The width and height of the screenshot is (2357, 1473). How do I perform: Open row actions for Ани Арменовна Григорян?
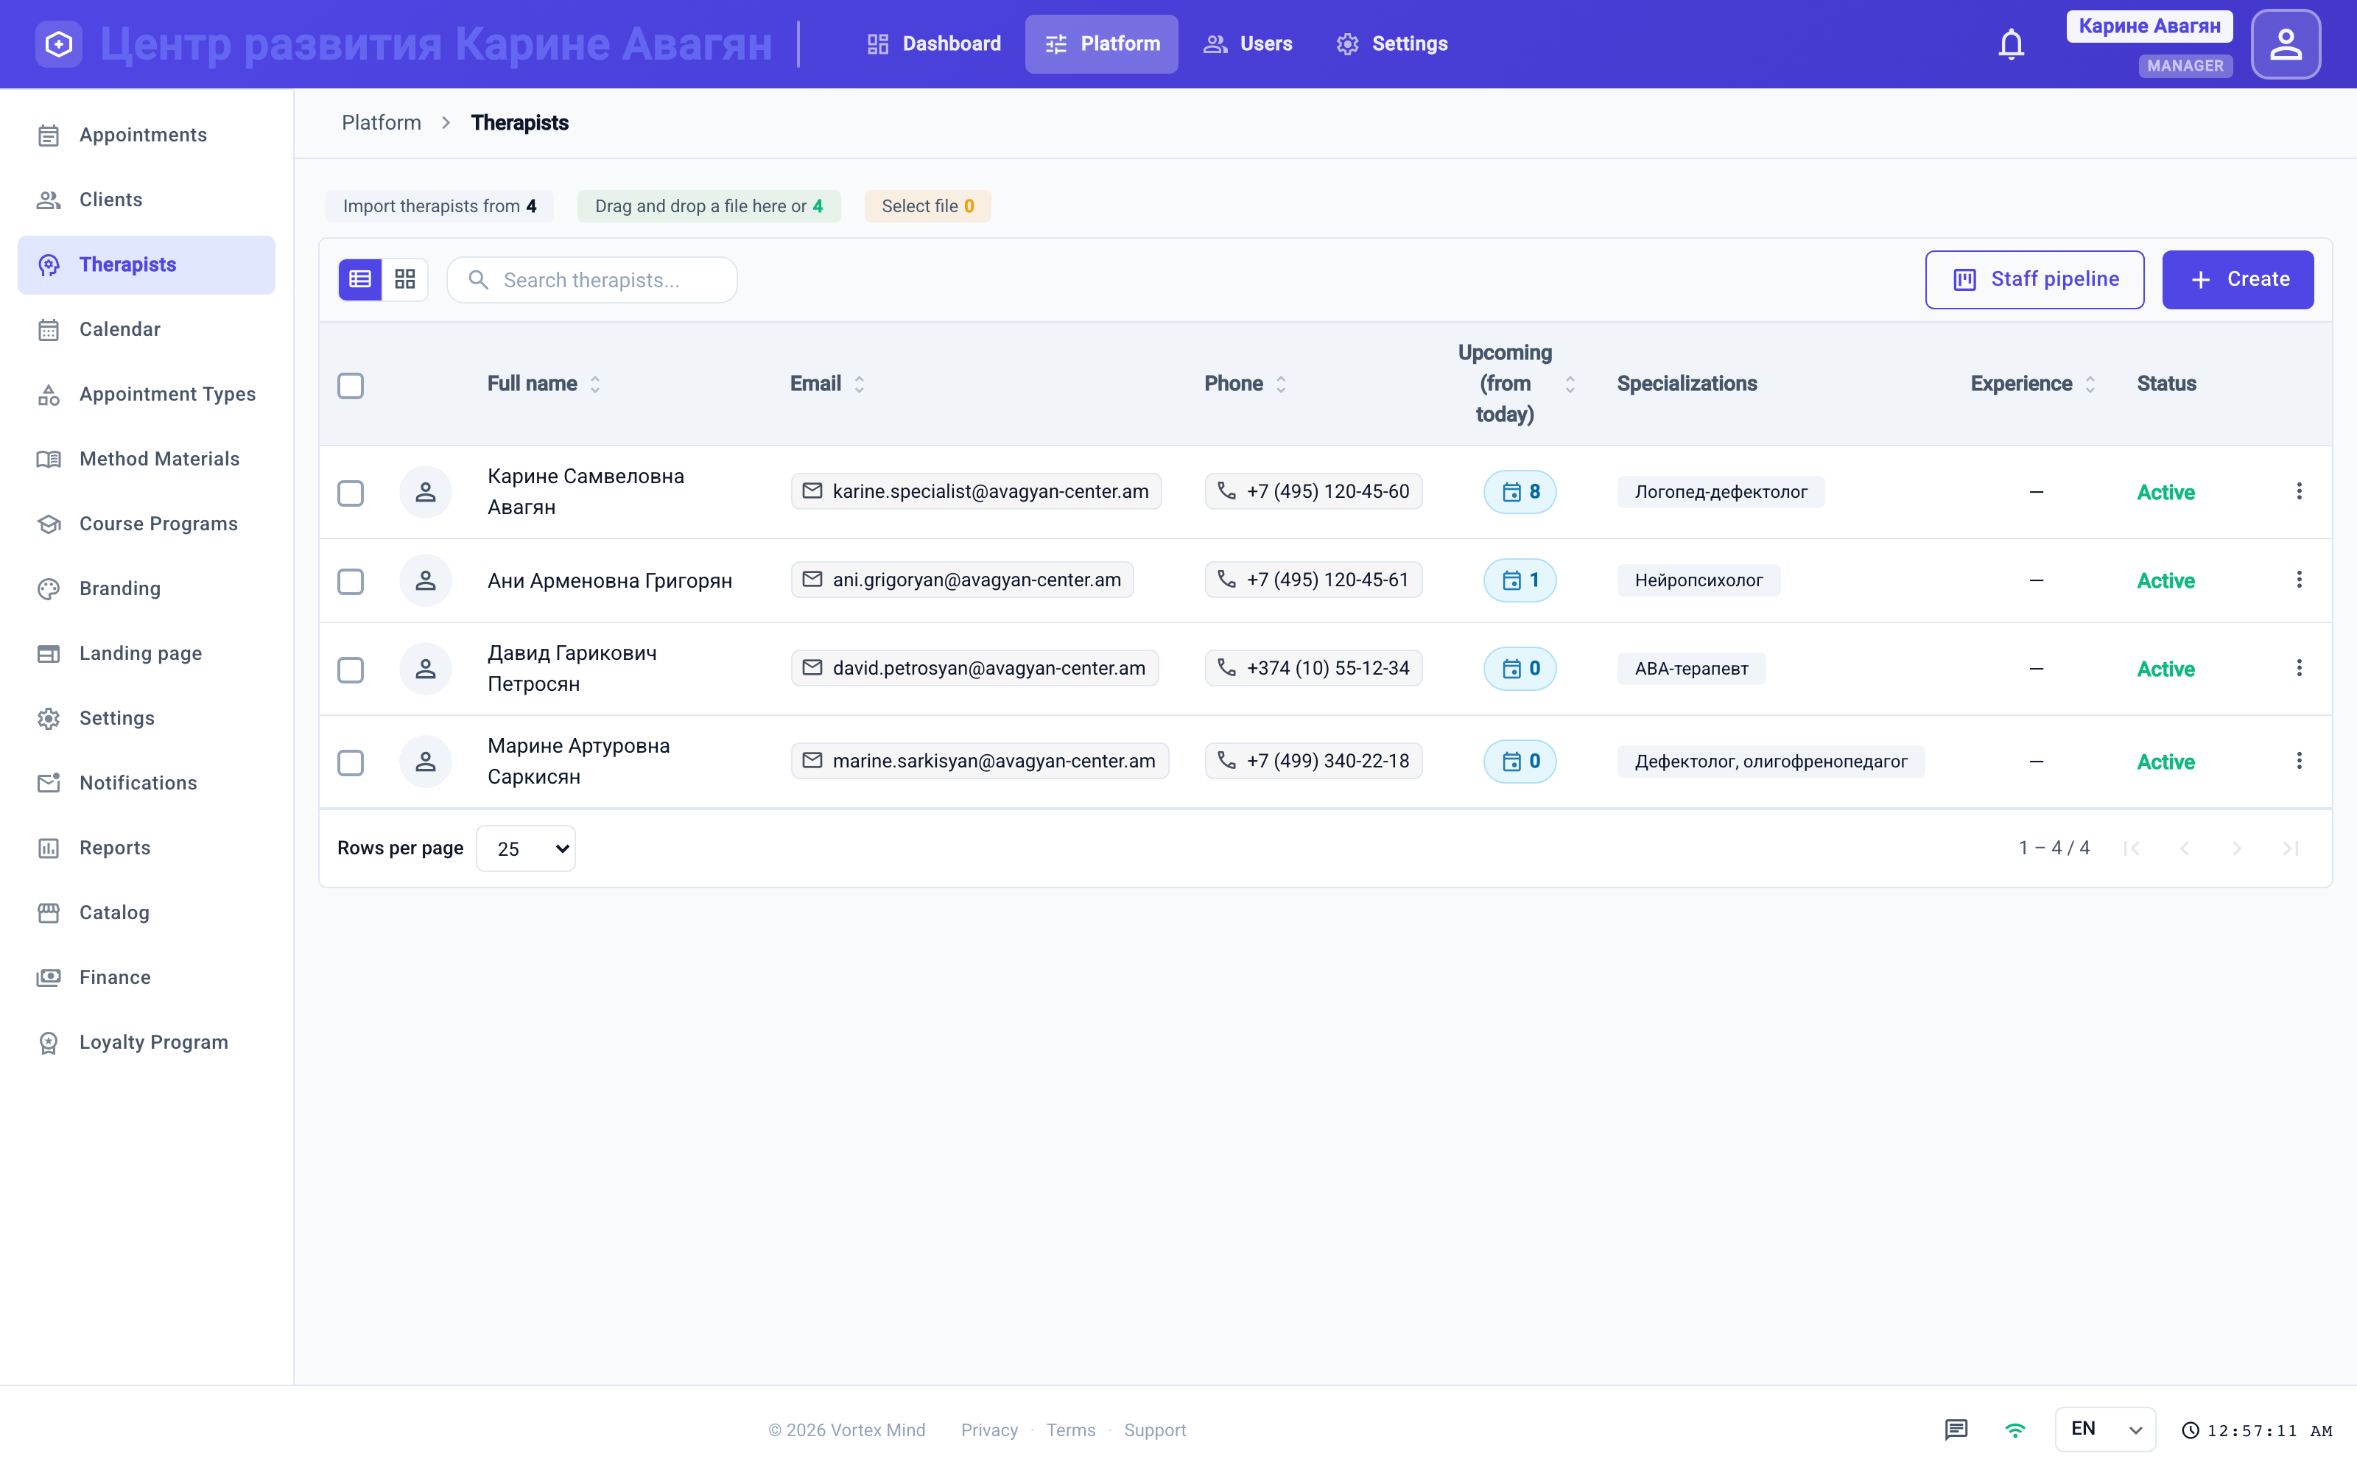click(2299, 580)
